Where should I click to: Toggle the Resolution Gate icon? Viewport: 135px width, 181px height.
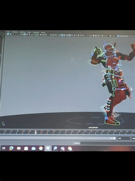46,35
